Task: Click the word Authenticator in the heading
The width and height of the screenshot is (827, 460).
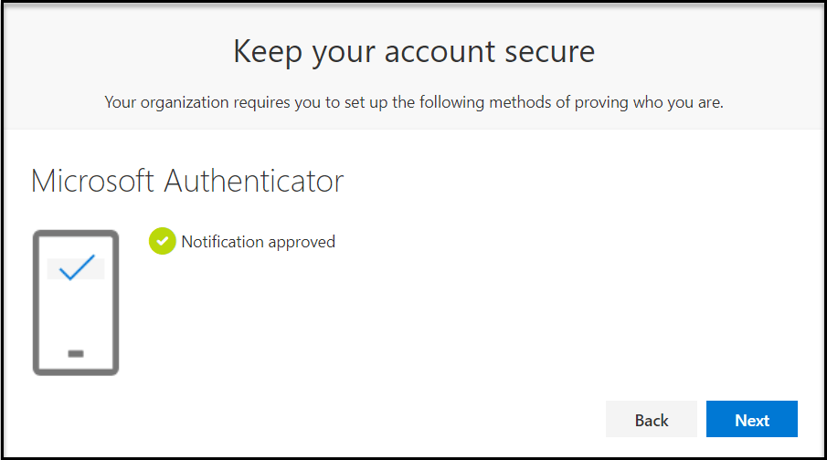Action: 254,181
